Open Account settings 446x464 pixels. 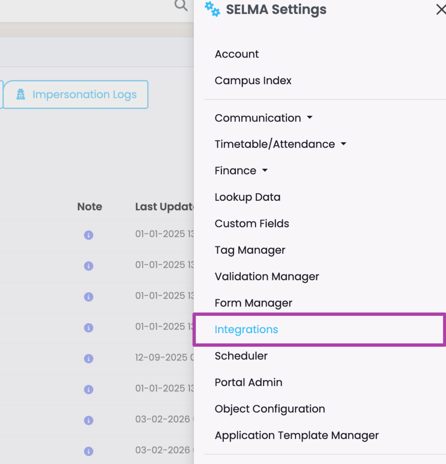tap(237, 54)
